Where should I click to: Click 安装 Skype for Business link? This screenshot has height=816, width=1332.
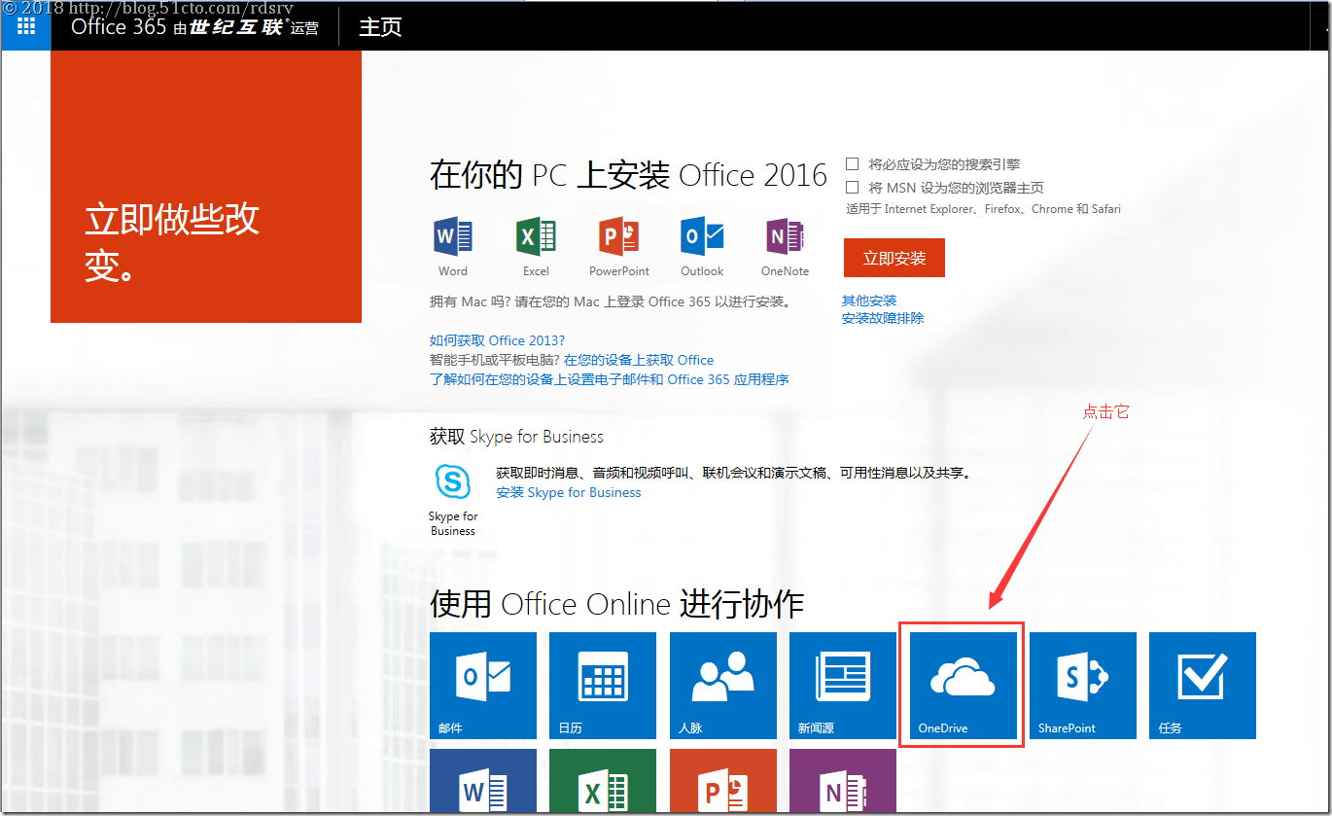click(569, 492)
